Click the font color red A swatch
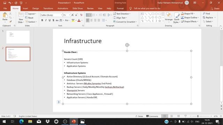 (x=79, y=20)
